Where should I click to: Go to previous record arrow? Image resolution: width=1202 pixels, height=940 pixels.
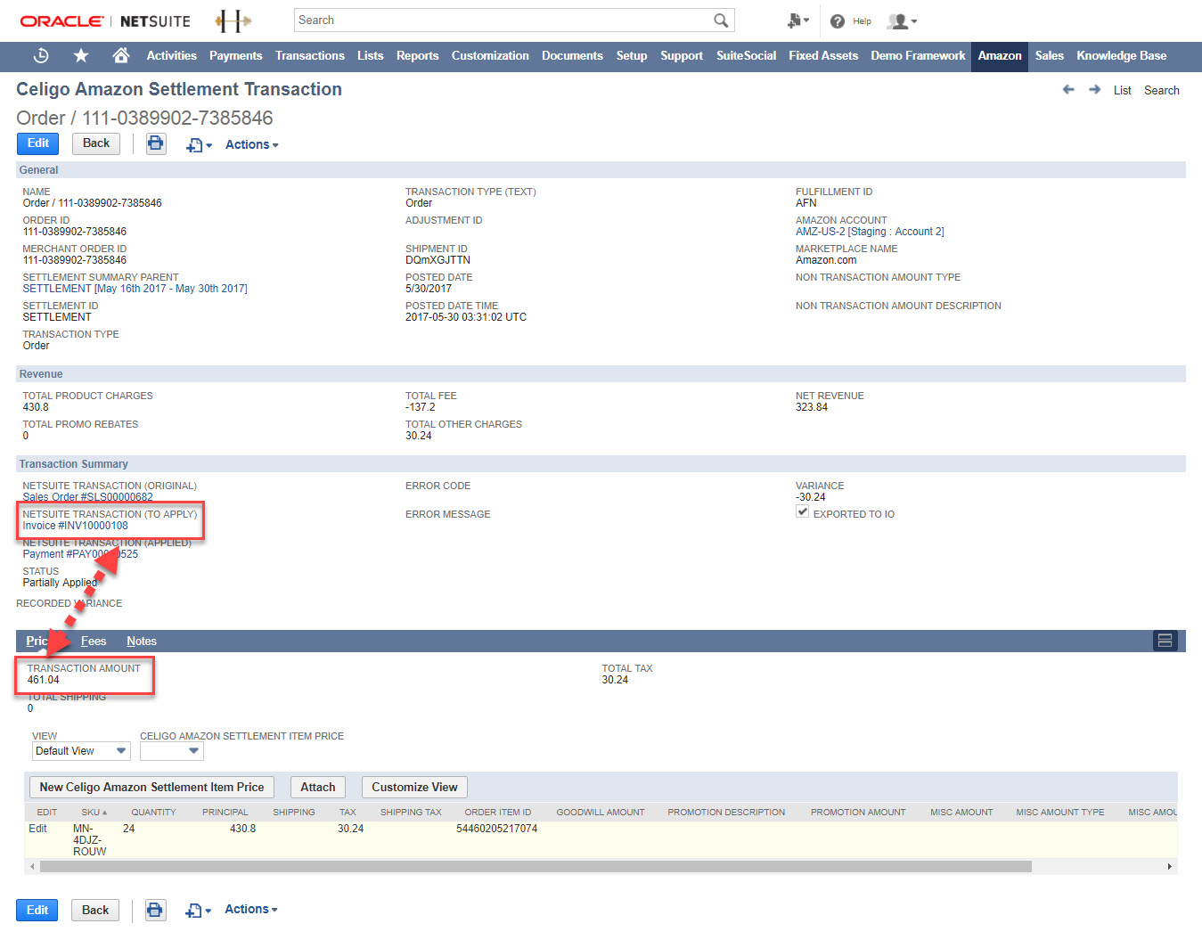(1068, 90)
